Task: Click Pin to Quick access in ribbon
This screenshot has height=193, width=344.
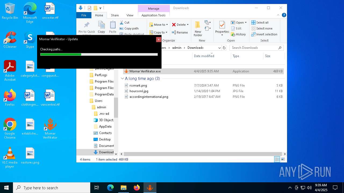Action: (87, 28)
